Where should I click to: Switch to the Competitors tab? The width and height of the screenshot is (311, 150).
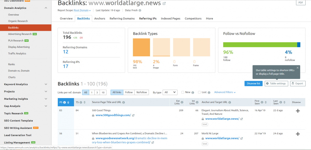(x=193, y=18)
